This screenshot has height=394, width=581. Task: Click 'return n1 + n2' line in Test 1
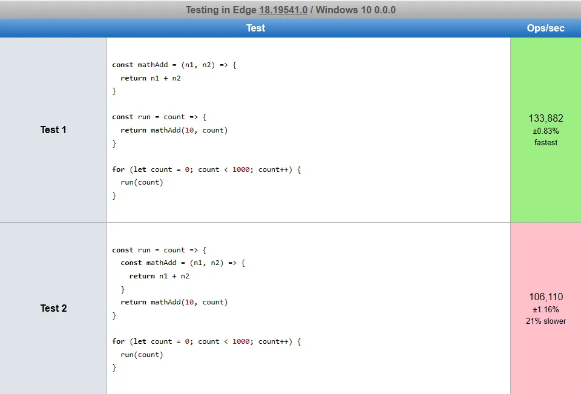pos(151,78)
